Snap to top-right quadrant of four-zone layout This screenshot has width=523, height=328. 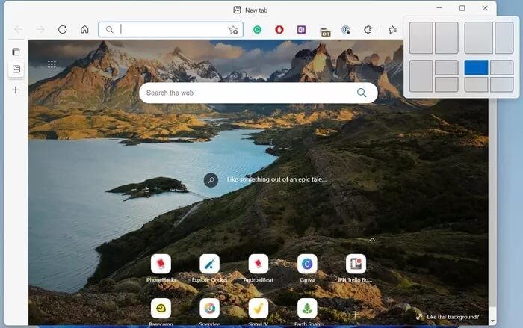point(501,67)
